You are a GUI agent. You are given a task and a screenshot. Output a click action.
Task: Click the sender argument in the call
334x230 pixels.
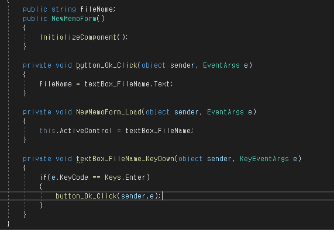pyautogui.click(x=133, y=196)
